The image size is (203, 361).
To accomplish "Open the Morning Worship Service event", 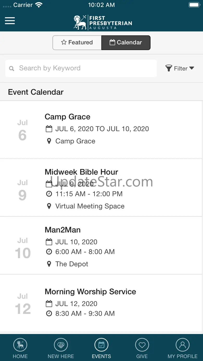I will (102, 303).
